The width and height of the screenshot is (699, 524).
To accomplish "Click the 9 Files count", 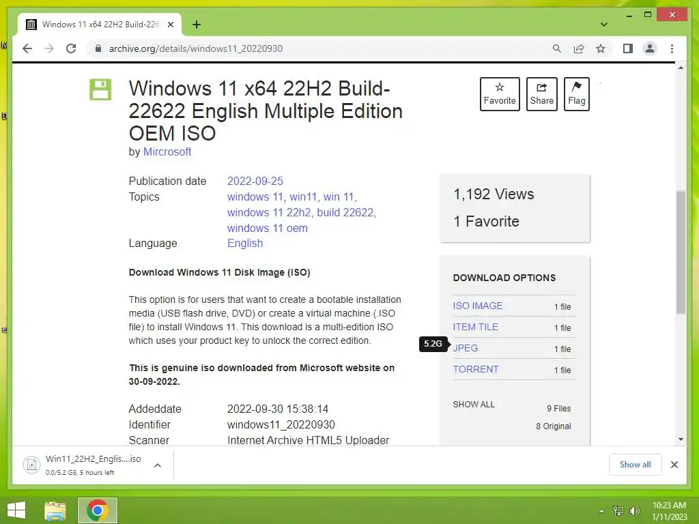I will point(558,409).
